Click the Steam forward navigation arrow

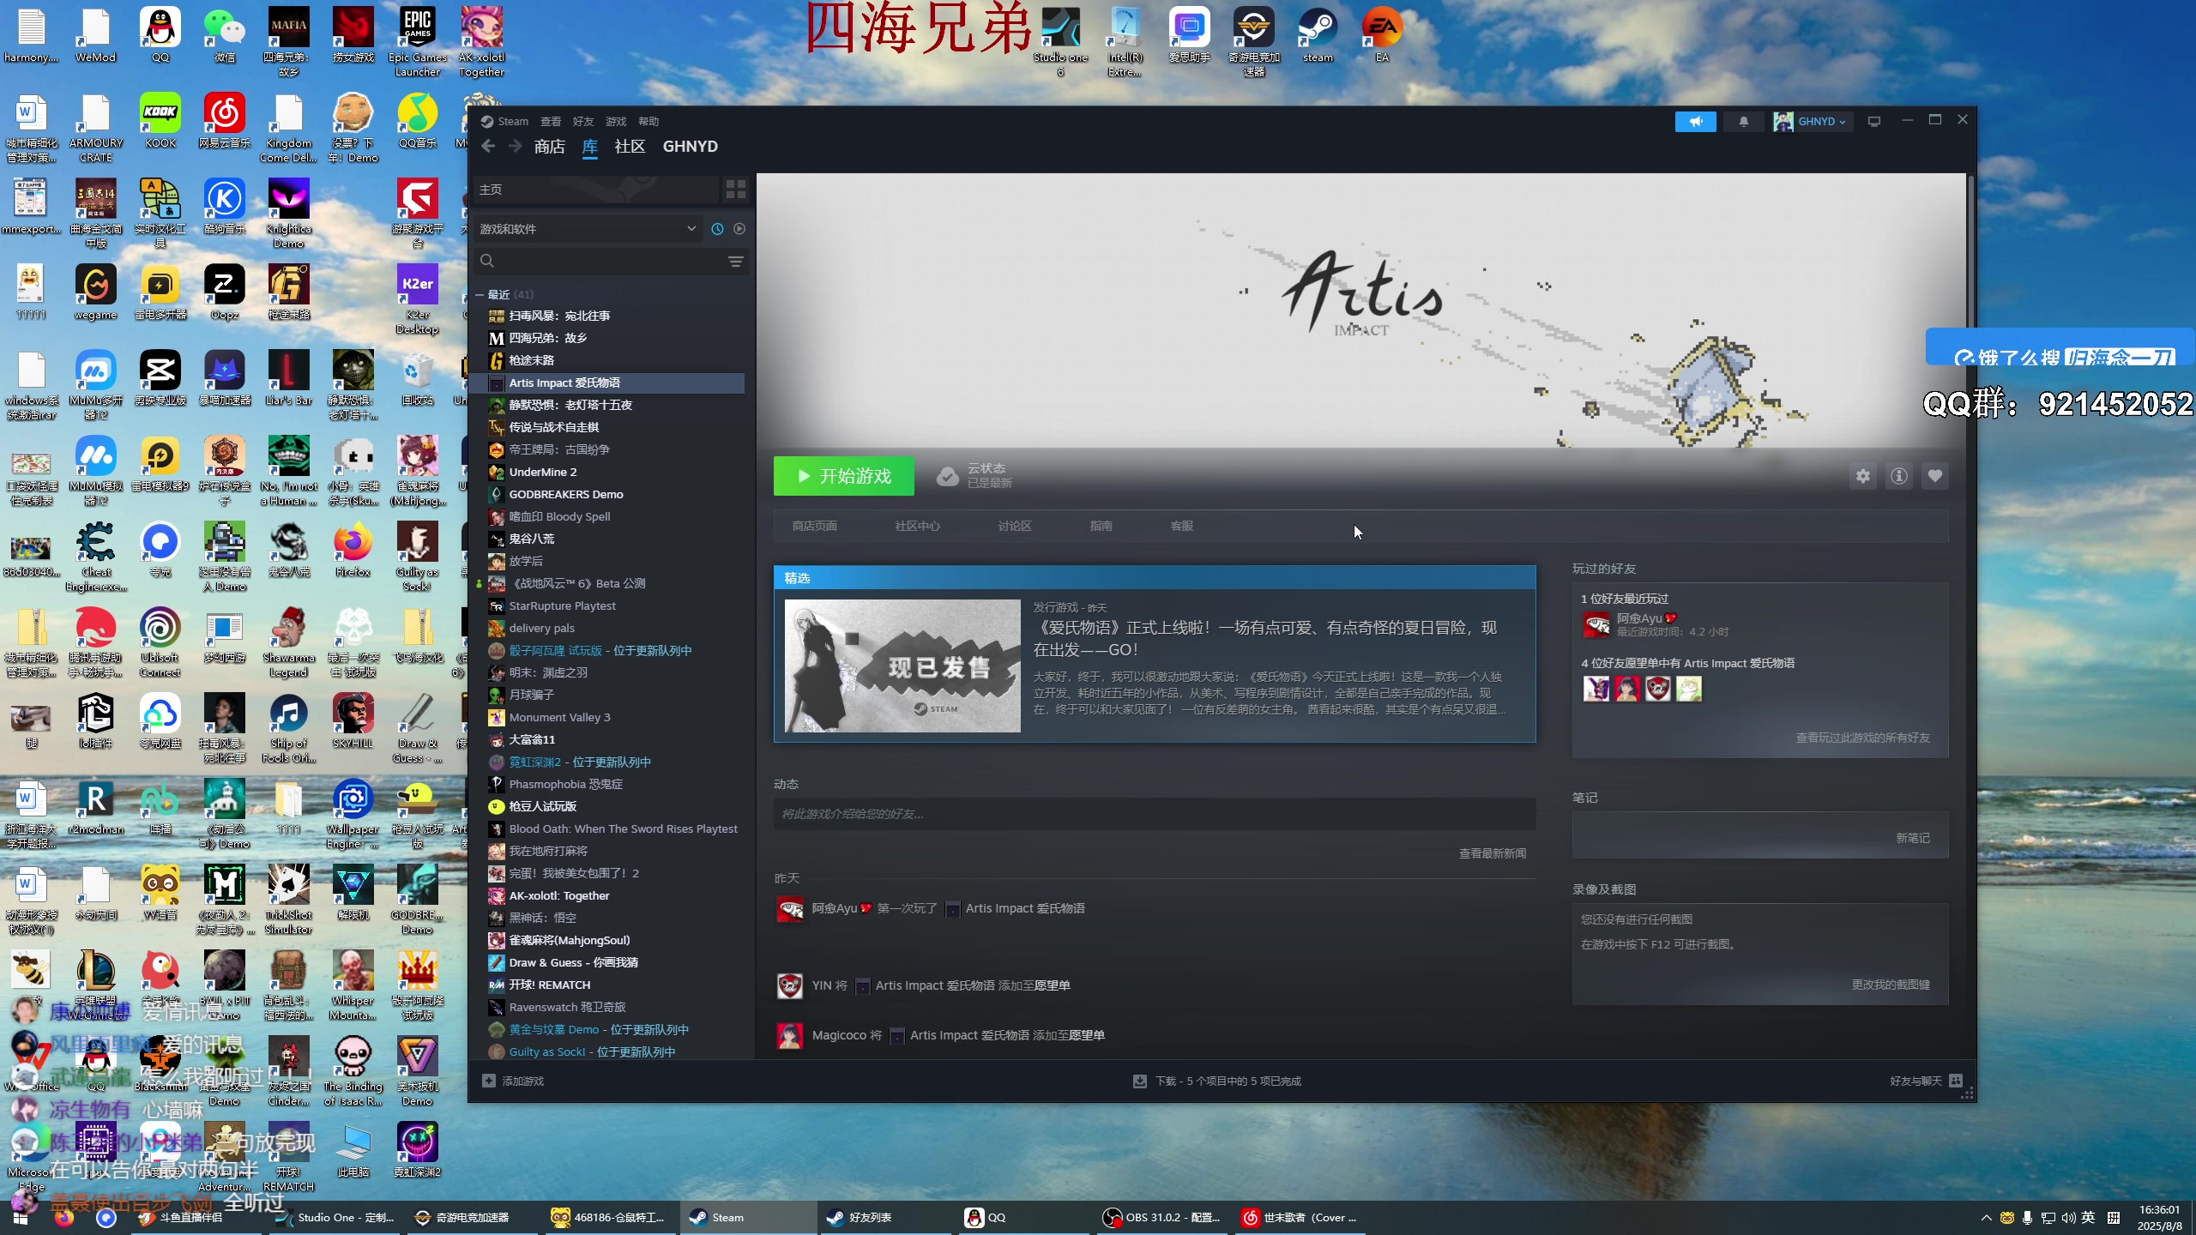[x=515, y=147]
